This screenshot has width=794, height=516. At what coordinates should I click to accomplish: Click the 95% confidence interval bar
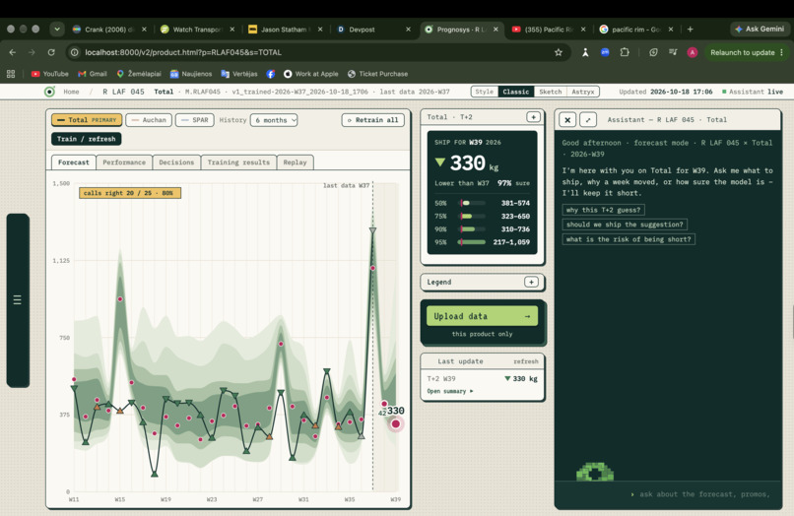pos(472,242)
